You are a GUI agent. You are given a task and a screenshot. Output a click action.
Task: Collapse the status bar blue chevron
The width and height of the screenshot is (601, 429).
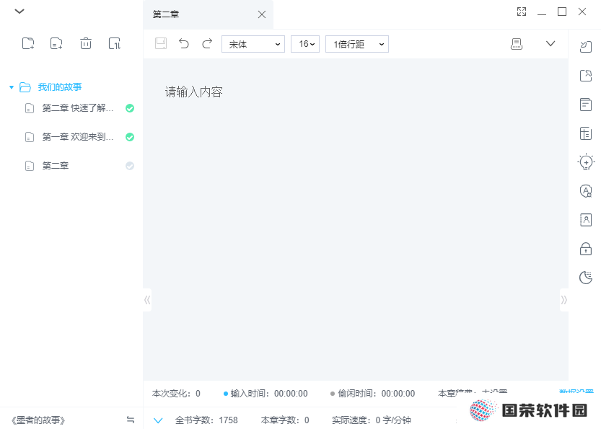point(158,420)
